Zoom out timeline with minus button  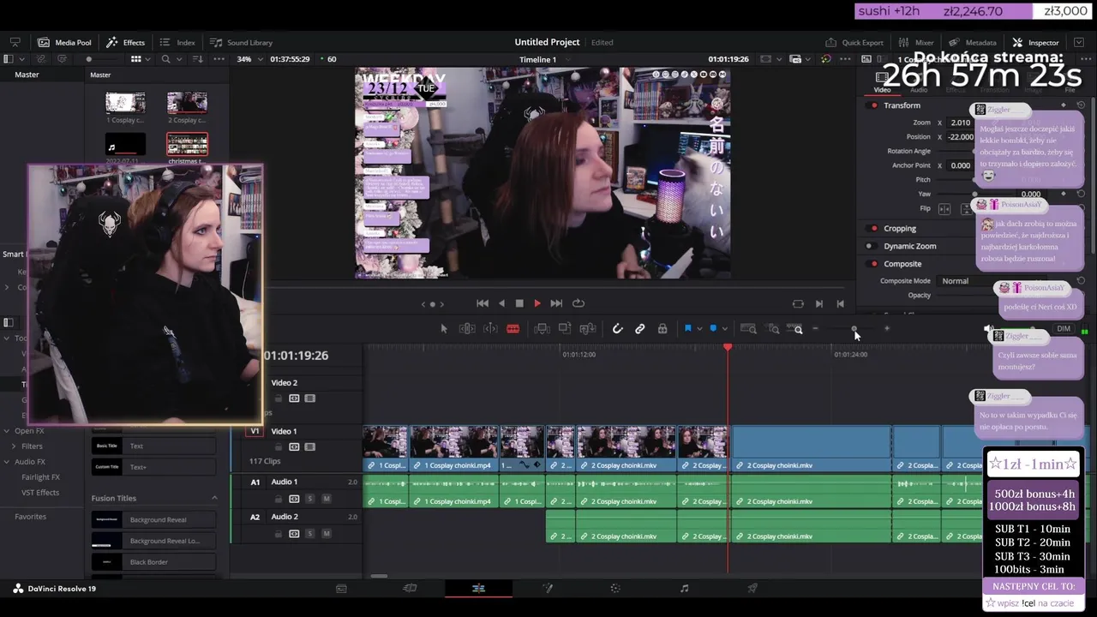coord(815,329)
